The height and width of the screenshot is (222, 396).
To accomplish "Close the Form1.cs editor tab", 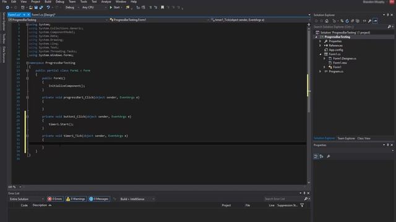I will pos(28,15).
